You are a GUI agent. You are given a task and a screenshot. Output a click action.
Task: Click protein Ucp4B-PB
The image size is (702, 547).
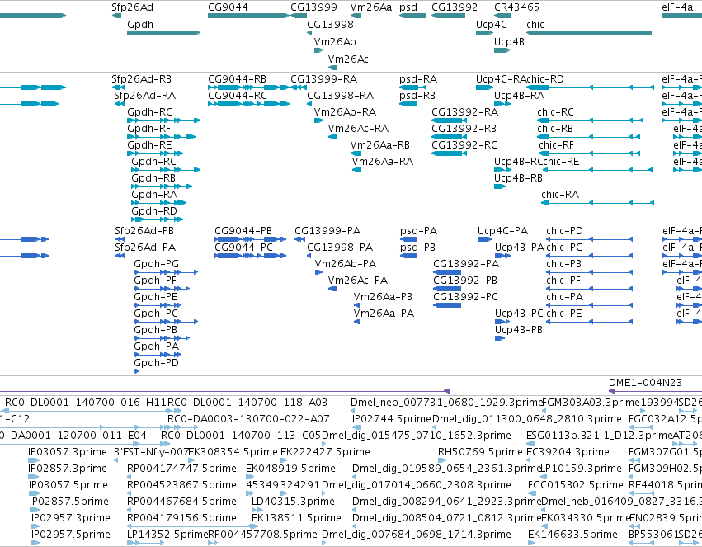tap(519, 330)
